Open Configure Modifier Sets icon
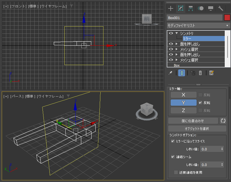231x182 pixels. (211, 73)
